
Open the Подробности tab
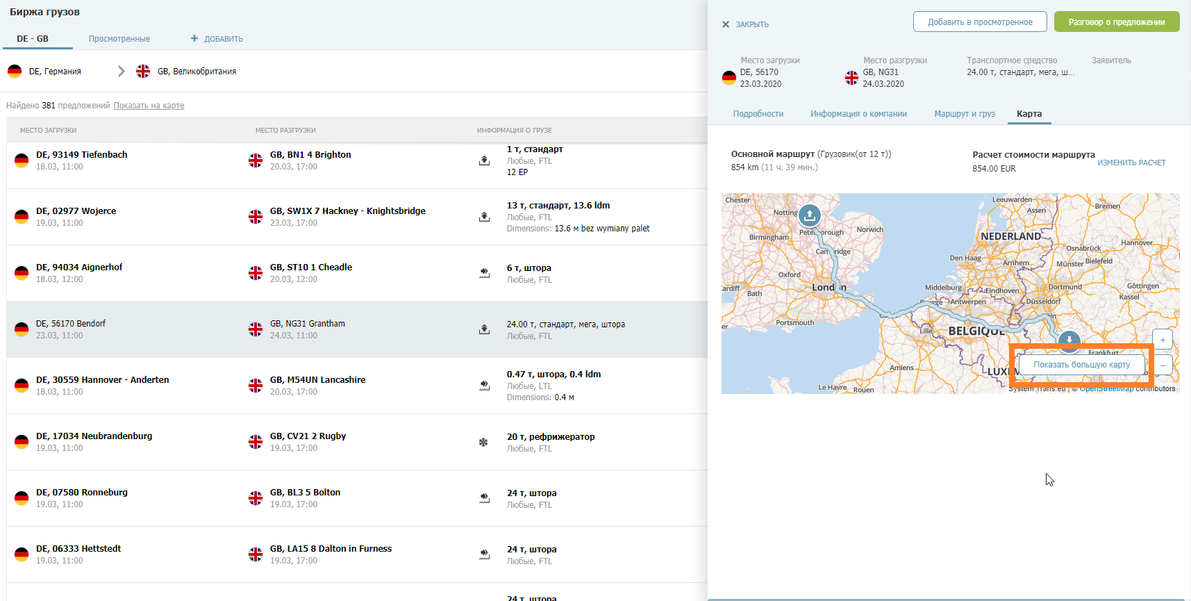point(758,114)
